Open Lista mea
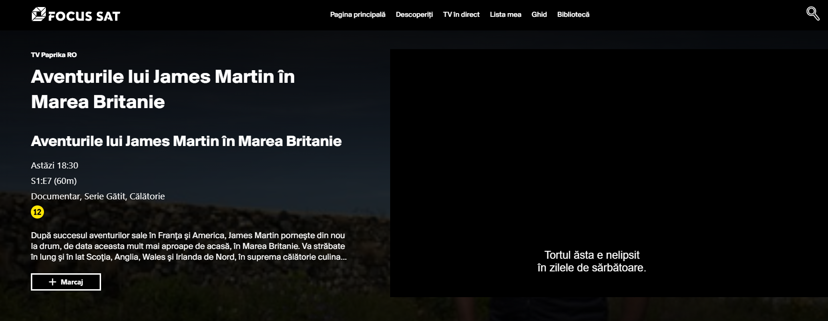 coord(506,15)
